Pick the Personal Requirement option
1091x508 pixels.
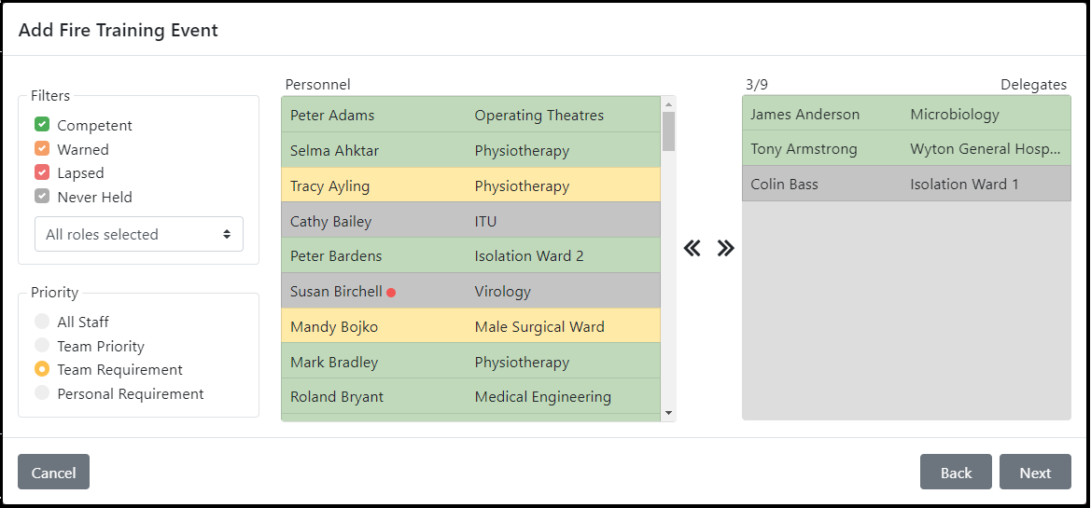(x=42, y=392)
